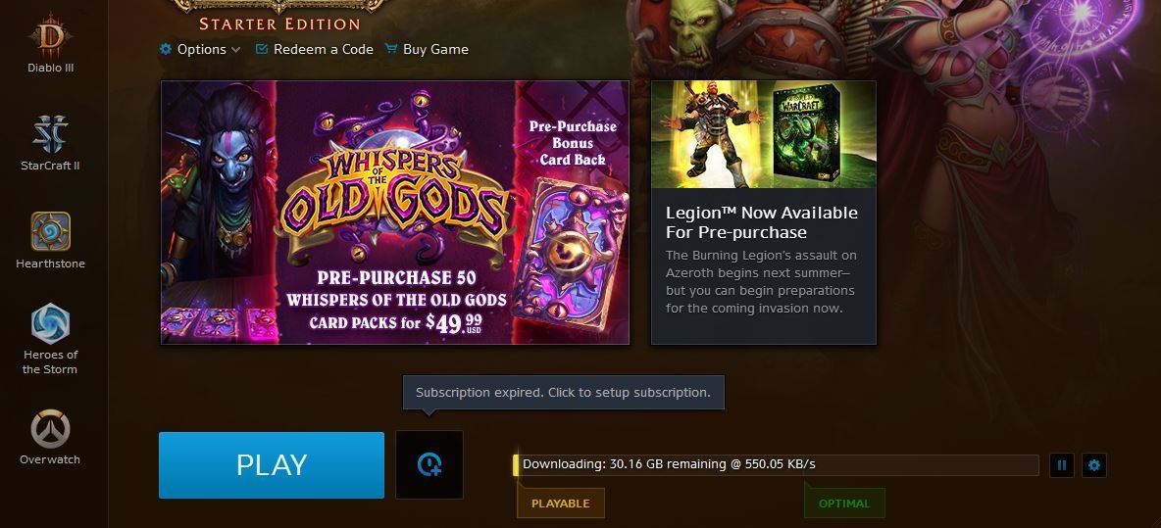Click the blue PLAY button
This screenshot has width=1161, height=528.
tap(271, 465)
